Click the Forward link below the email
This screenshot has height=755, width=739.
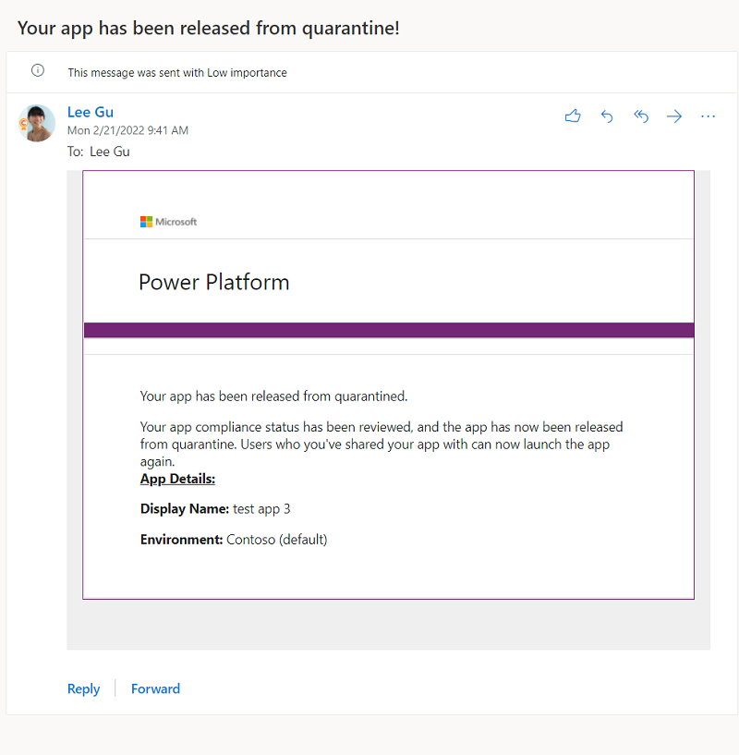155,688
